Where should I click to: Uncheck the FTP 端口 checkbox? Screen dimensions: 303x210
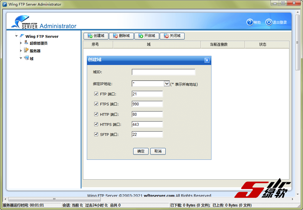point(96,94)
